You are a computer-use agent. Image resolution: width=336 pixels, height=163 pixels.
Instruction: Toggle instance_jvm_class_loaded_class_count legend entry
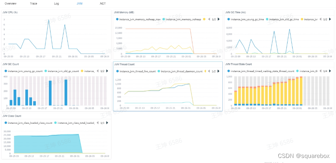[x=28, y=123]
